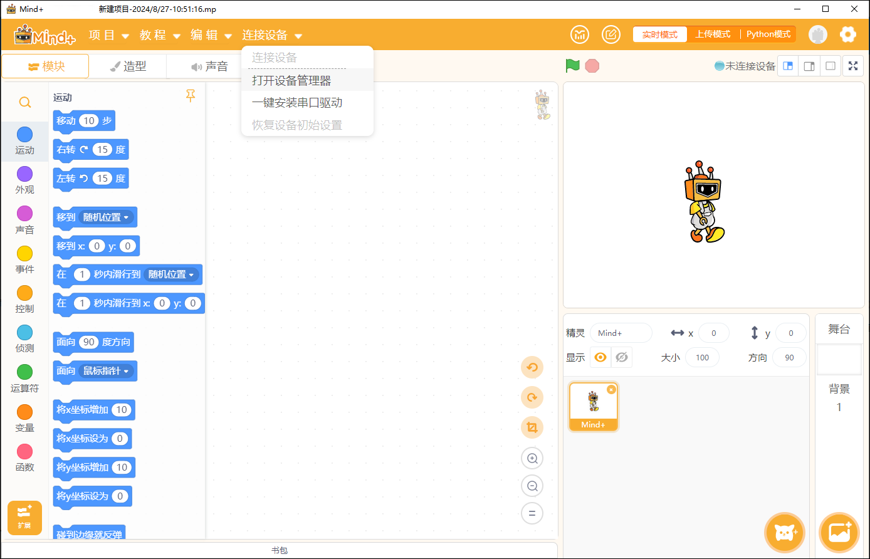Zoom in on the blocks workspace
The width and height of the screenshot is (870, 559).
[x=532, y=458]
